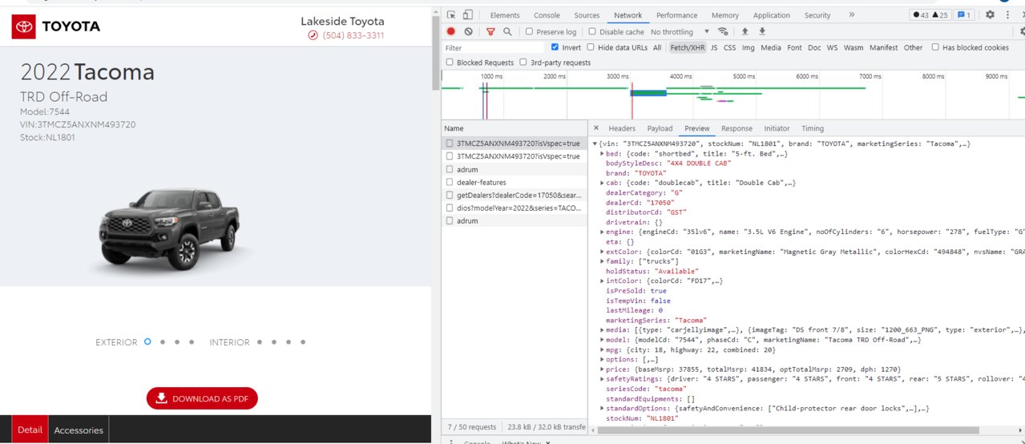Click the Name column header
This screenshot has height=444, width=1025.
[515, 128]
